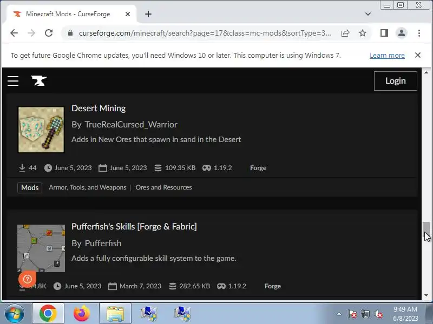View site security lock information
The width and height of the screenshot is (433, 324).
tap(70, 33)
